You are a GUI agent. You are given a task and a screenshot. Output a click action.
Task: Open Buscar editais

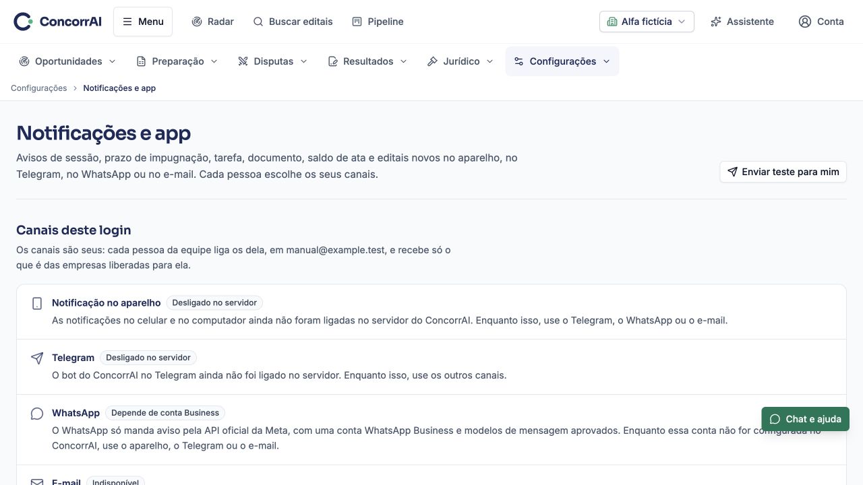pyautogui.click(x=293, y=22)
